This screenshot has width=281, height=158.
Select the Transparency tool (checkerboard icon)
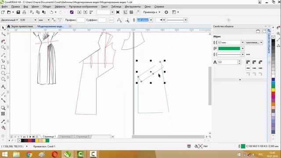3,114
